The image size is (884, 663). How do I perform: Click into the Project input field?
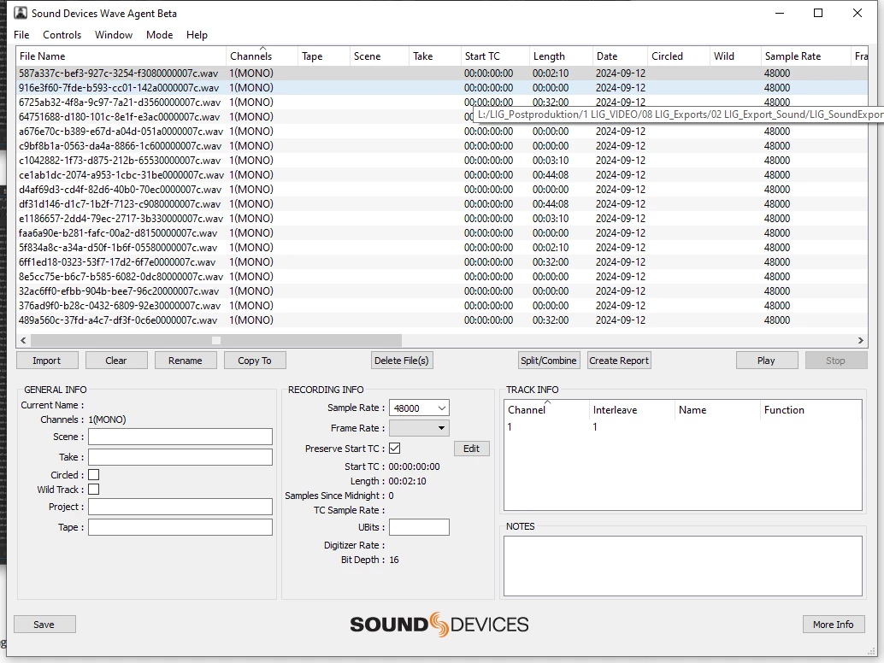click(180, 507)
